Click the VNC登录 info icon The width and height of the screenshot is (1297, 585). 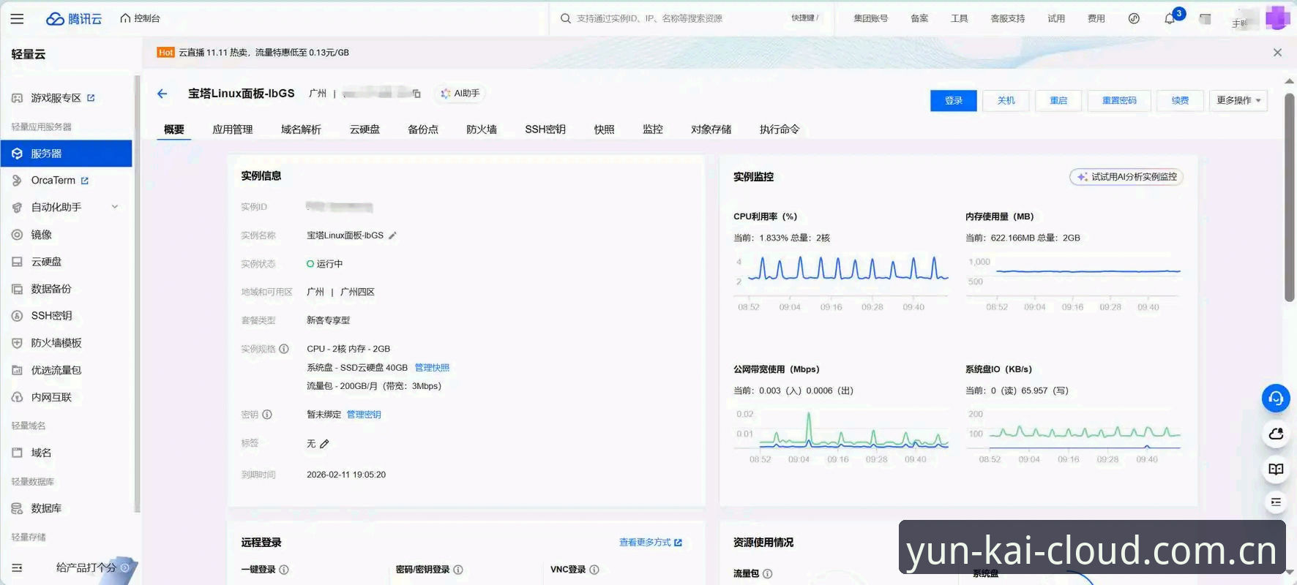pyautogui.click(x=594, y=570)
